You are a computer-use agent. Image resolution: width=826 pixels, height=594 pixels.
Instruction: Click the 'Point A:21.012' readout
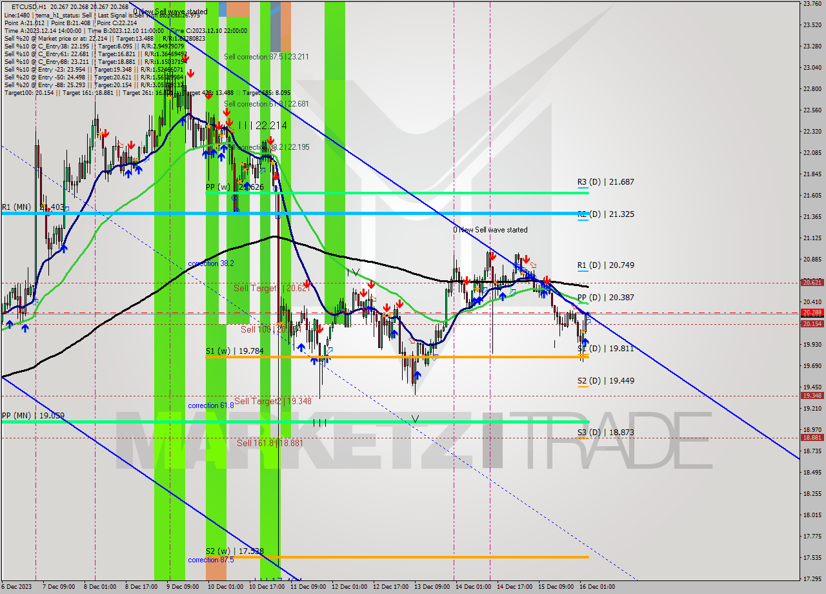25,23
